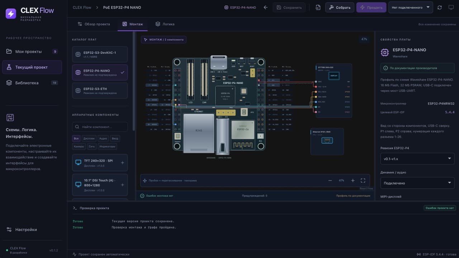
Task: Click the ESP32-P4-NANO chip icon in properties
Action: point(385,53)
